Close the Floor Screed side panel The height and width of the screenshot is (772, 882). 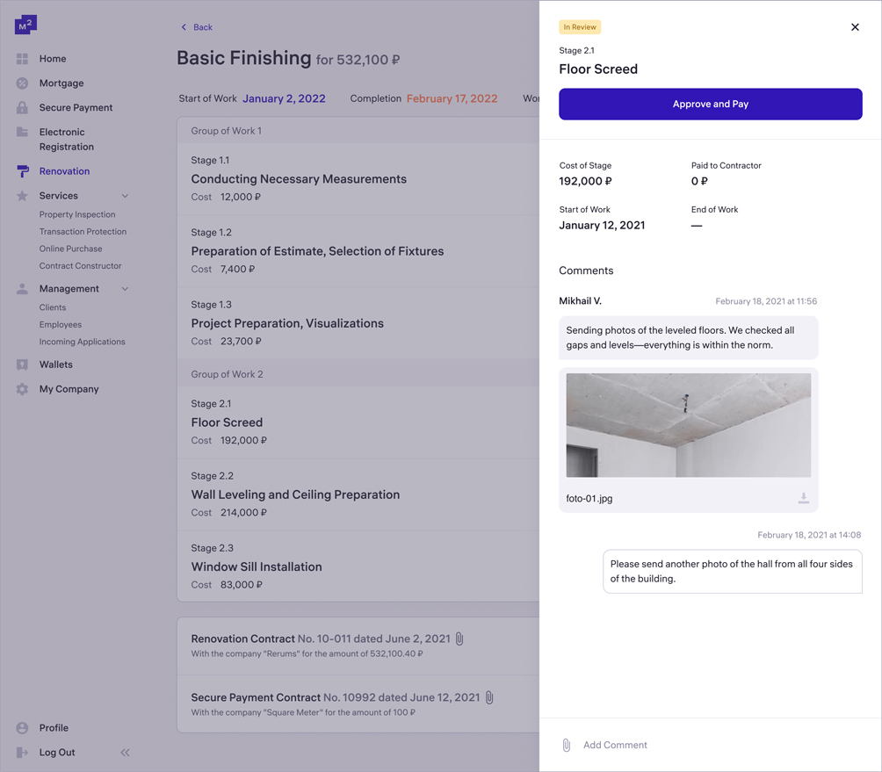pyautogui.click(x=855, y=27)
